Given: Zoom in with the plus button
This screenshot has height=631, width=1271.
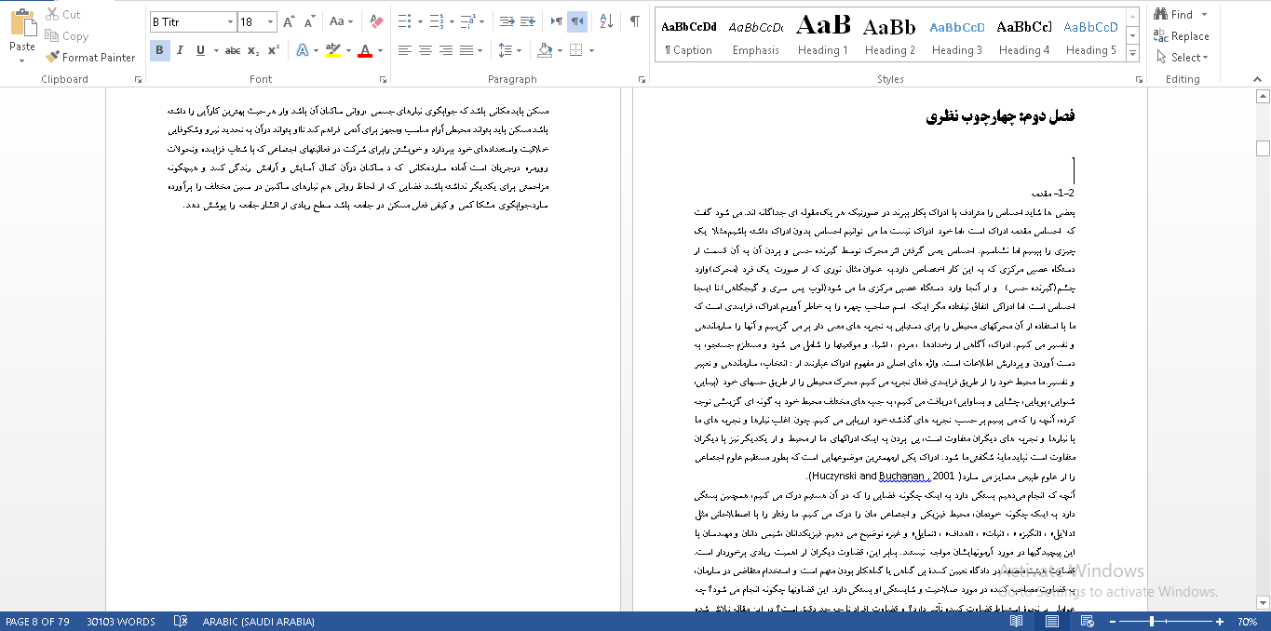Looking at the screenshot, I should click(1220, 622).
